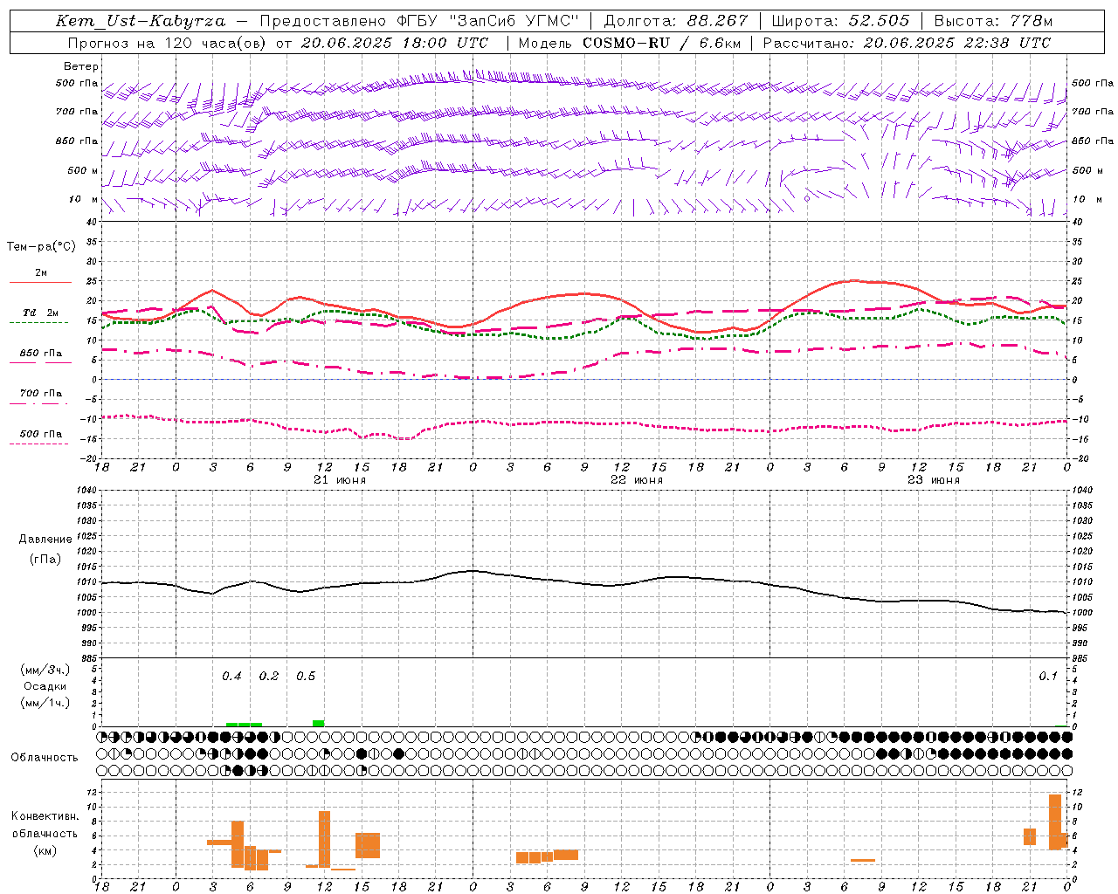
Task: Click the 0.4 precipitation amount
Action: pyautogui.click(x=231, y=676)
